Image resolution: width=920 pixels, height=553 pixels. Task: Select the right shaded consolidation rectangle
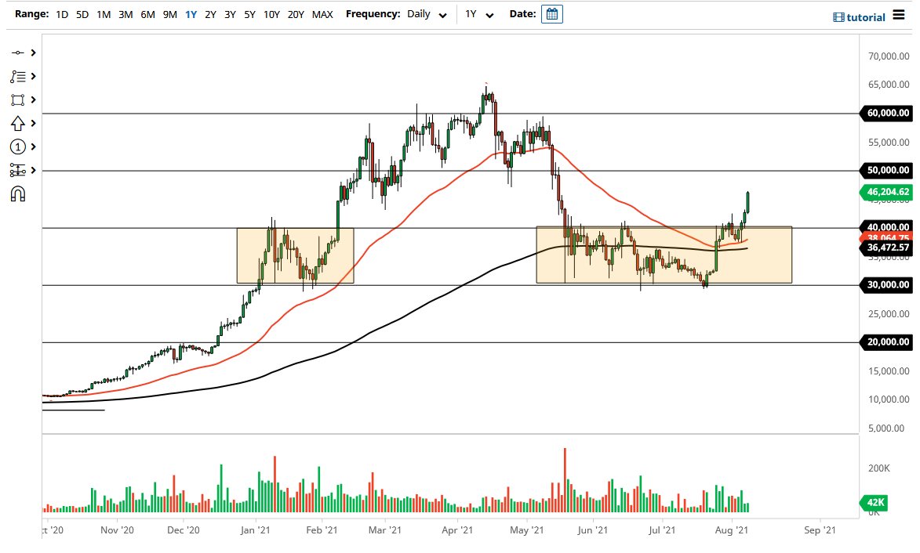click(x=664, y=255)
